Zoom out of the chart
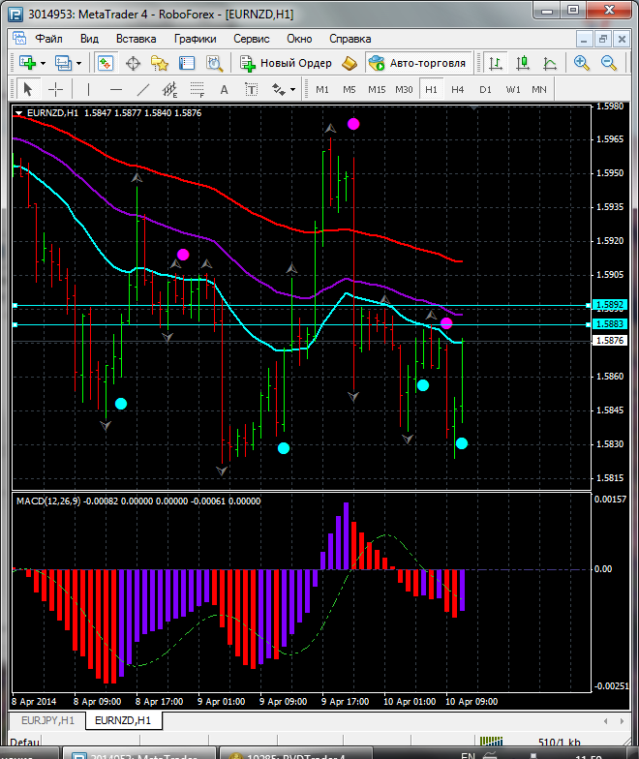 pyautogui.click(x=609, y=63)
